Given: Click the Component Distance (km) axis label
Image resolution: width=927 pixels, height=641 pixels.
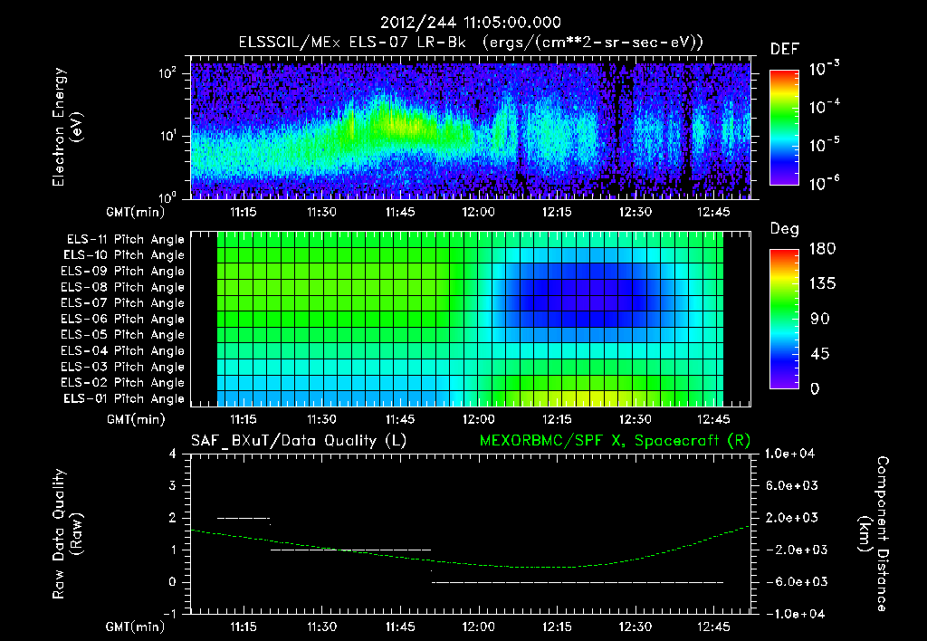Looking at the screenshot, I should point(875,534).
